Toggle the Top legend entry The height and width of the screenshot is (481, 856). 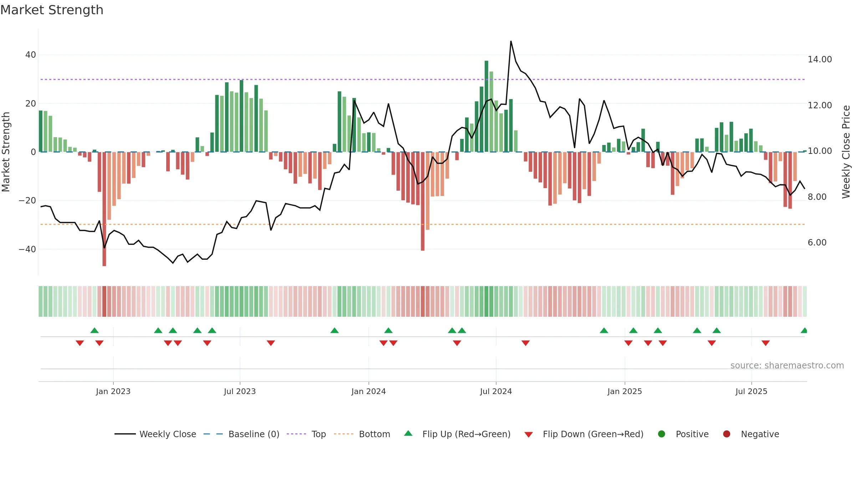click(306, 434)
